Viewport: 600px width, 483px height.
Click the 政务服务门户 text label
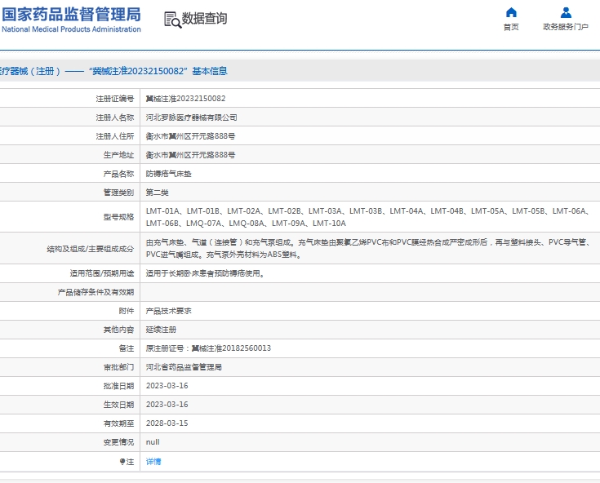coord(566,27)
